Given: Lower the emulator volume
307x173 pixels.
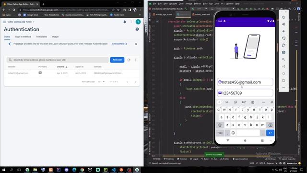Looking at the screenshot, I should coord(283,31).
